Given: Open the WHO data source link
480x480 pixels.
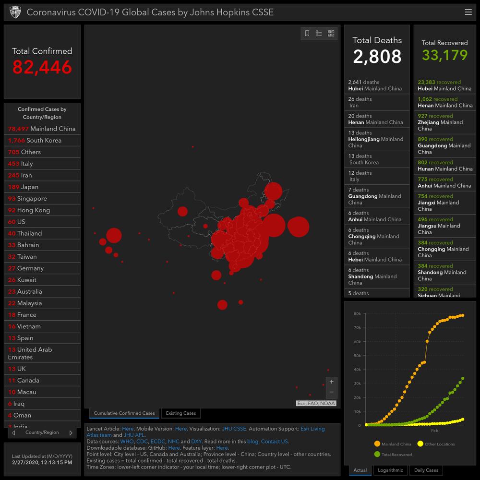Looking at the screenshot, I should click(127, 442).
